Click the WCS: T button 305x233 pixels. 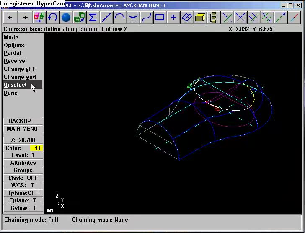coord(23,185)
